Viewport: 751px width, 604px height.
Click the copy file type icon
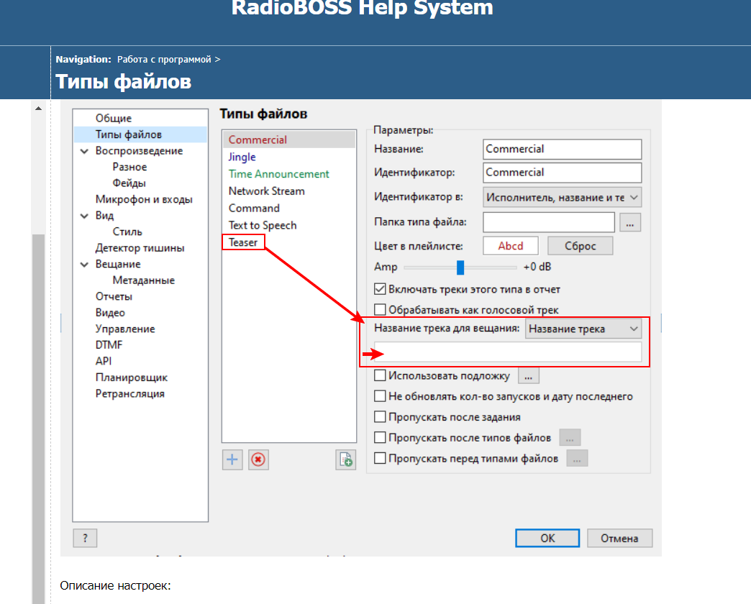click(346, 460)
